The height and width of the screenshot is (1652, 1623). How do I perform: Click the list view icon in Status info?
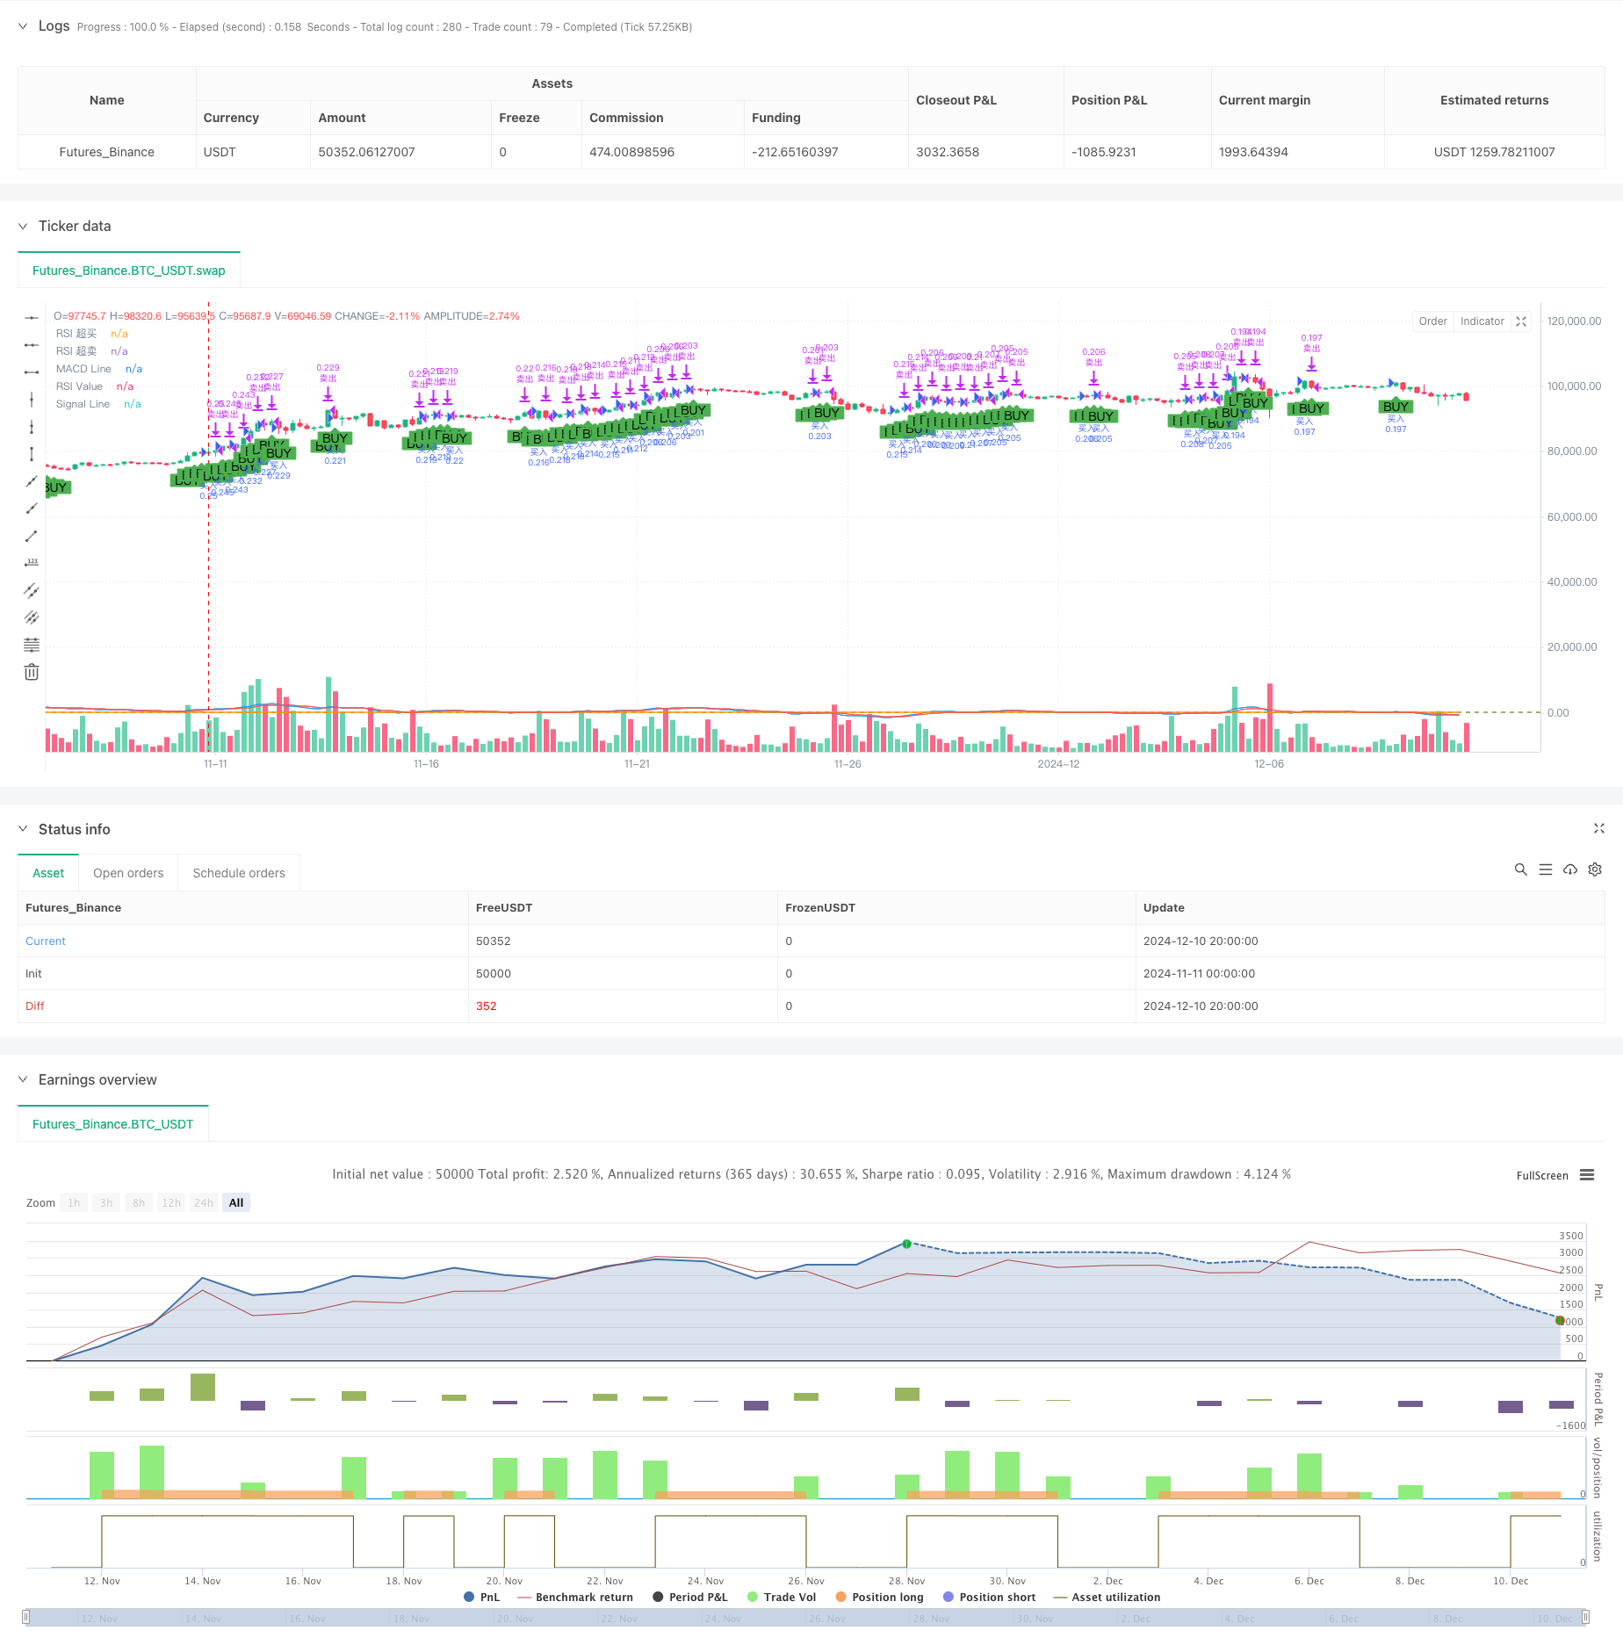click(x=1546, y=869)
